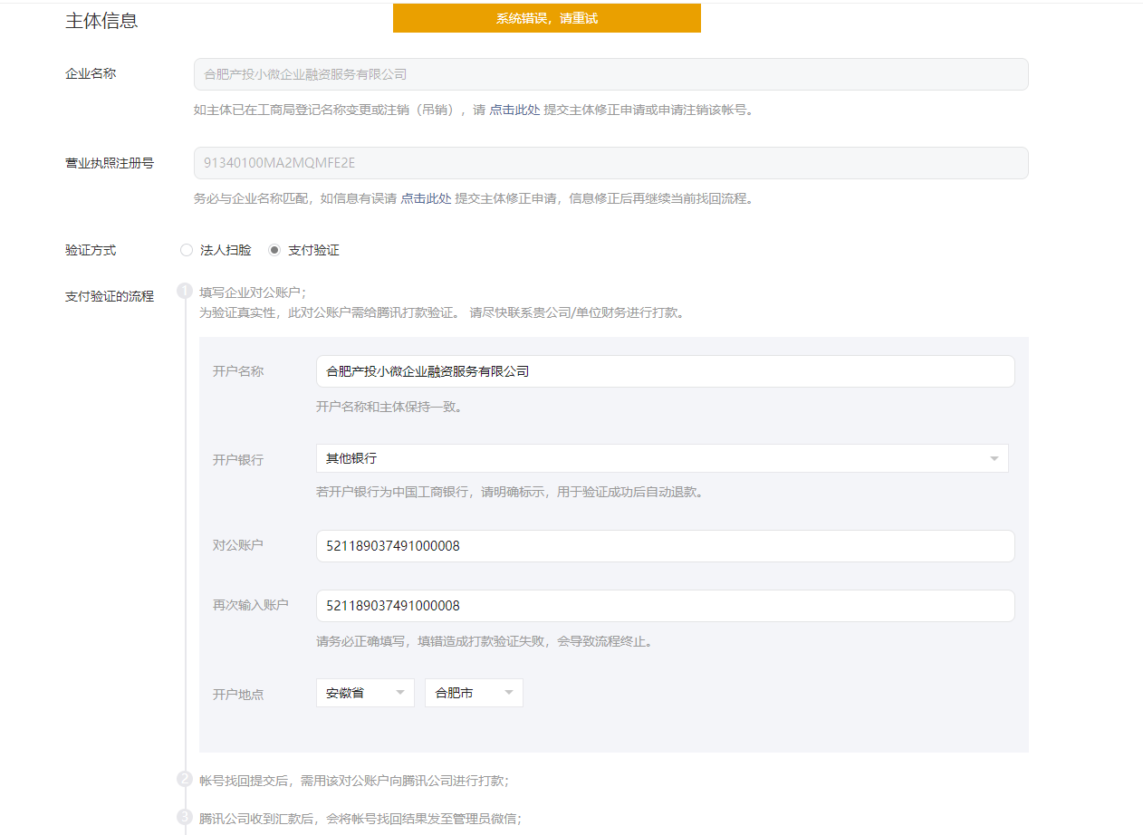1143x835 pixels.
Task: Click the hint about 中国工商银行 refund
Action: [x=511, y=493]
